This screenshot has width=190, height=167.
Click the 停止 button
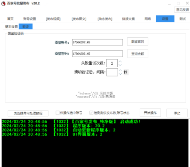pyautogui.click(x=177, y=113)
